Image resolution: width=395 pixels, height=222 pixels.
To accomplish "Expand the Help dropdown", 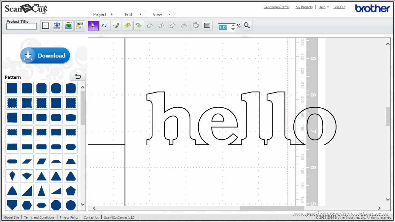I will coord(324,7).
